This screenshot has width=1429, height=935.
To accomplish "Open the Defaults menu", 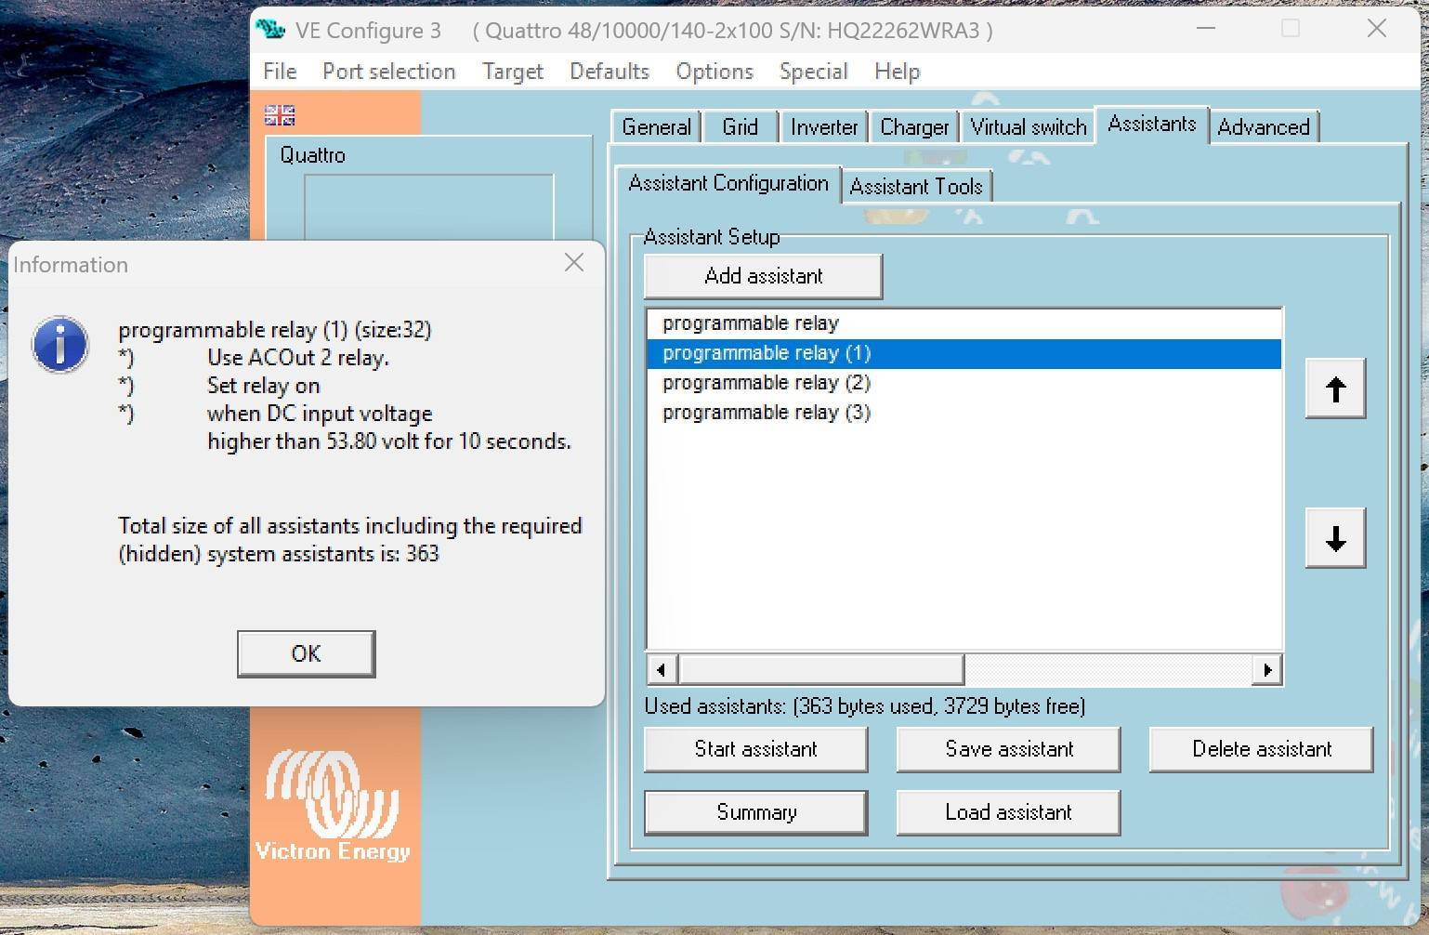I will [x=610, y=72].
